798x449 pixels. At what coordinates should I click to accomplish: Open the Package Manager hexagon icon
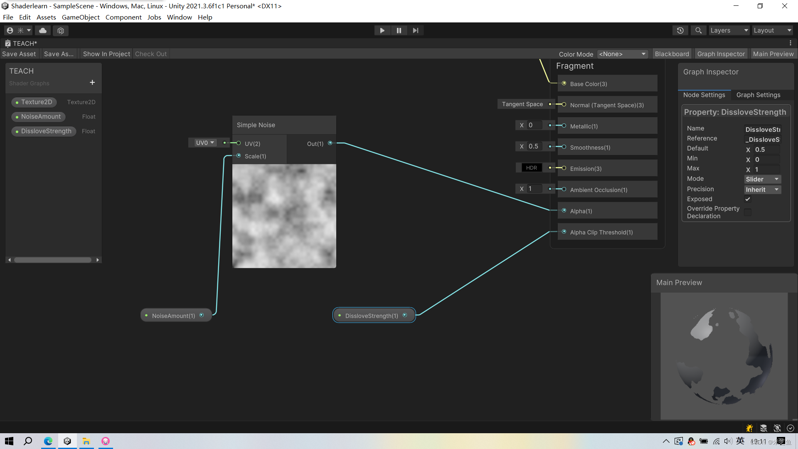coord(60,30)
